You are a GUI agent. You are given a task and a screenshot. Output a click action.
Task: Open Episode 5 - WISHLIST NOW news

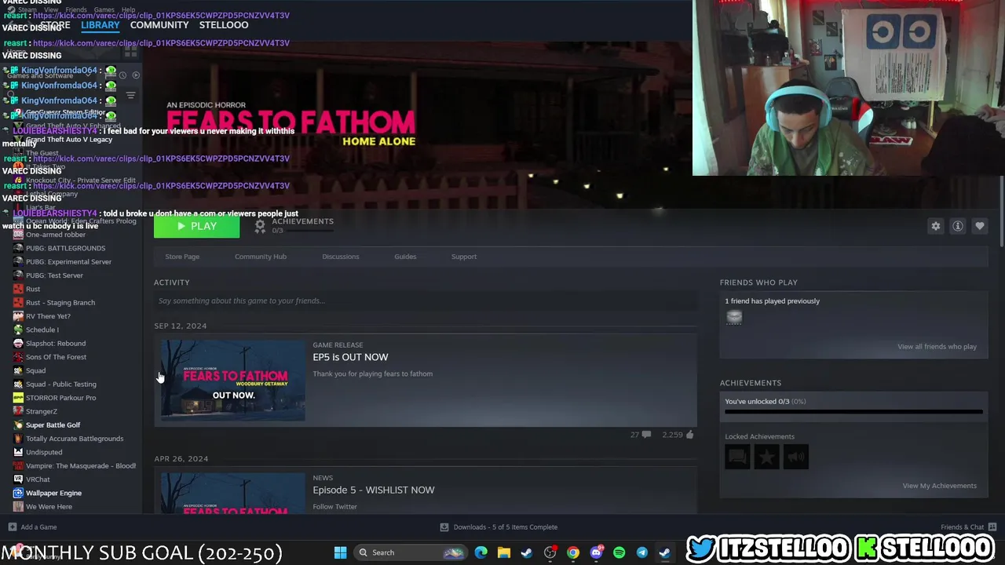pos(374,490)
